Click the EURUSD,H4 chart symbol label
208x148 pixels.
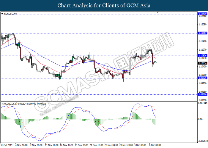10,14
